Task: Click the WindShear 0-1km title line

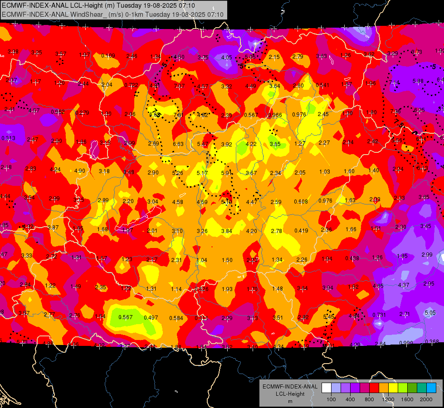Action: [x=112, y=15]
